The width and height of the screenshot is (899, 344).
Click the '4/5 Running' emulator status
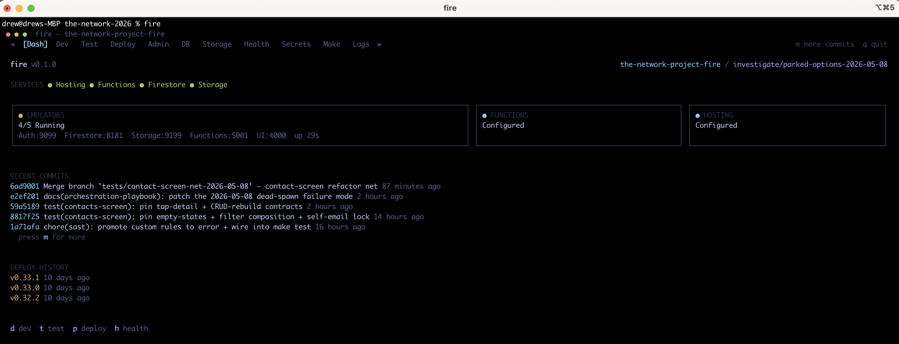click(x=41, y=125)
